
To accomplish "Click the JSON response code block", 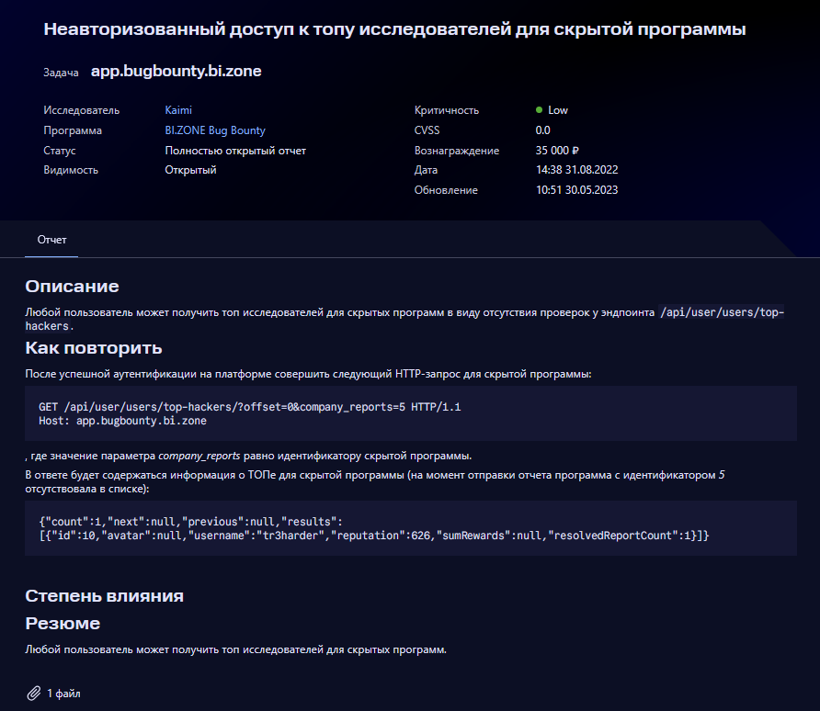I will click(x=411, y=528).
